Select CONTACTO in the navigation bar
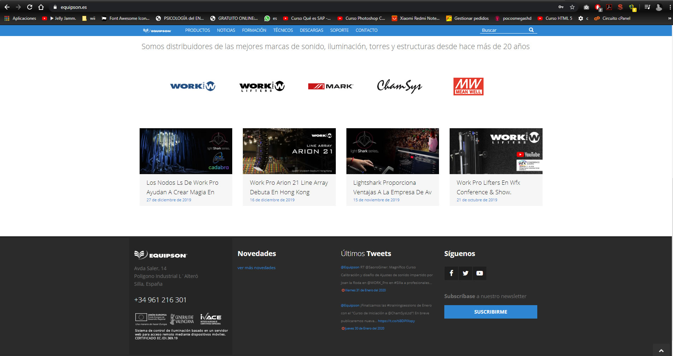This screenshot has height=356, width=673. (x=366, y=30)
